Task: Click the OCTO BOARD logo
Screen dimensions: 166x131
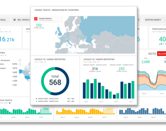Action: (157, 54)
